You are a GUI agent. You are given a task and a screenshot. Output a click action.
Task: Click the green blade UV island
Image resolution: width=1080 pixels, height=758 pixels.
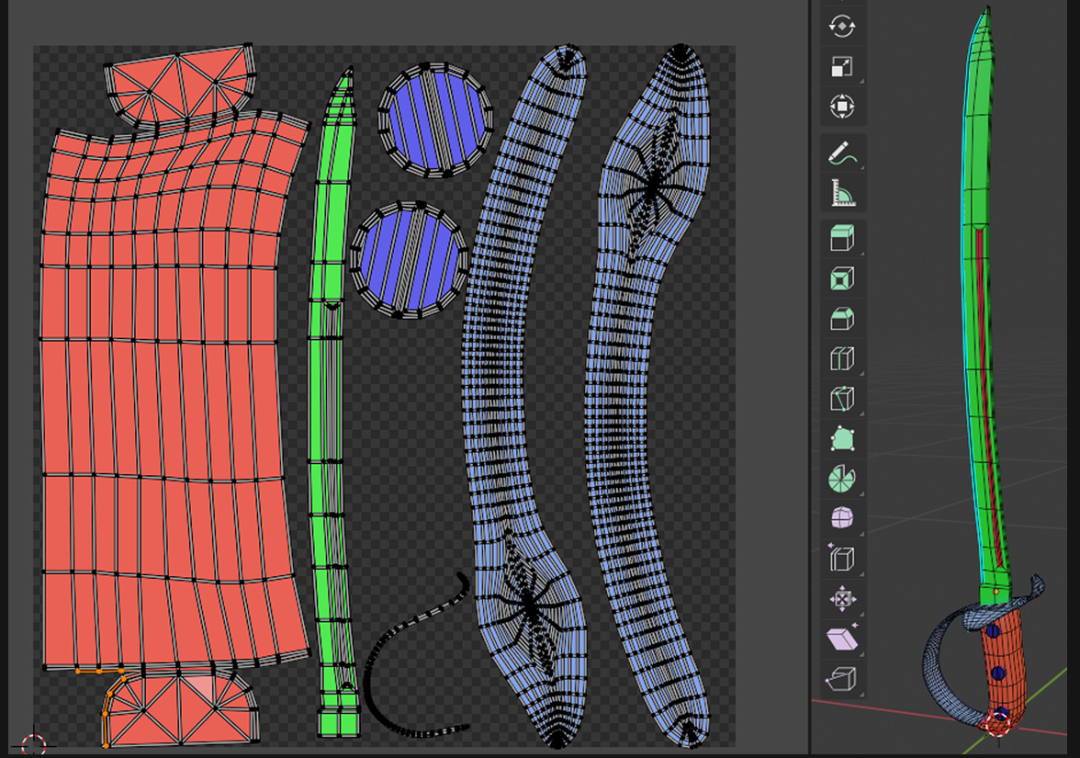click(x=327, y=413)
